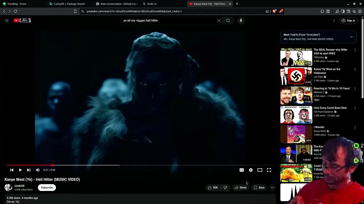Viewport: 364px width, 204px height.
Task: Open the Brave Wallet icon
Action: click(x=348, y=11)
